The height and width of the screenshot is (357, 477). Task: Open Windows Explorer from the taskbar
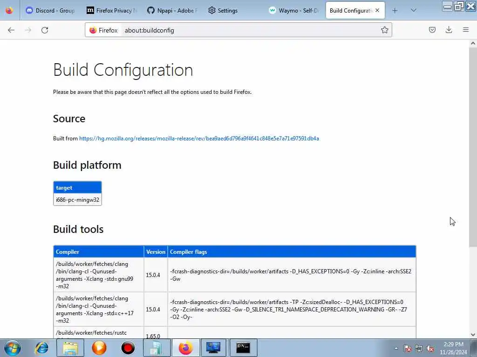pos(70,348)
